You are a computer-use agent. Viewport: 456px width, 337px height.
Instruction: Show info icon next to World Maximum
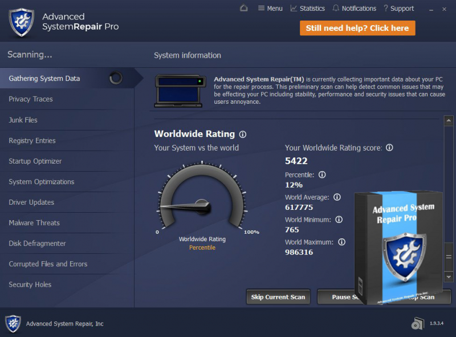point(341,242)
